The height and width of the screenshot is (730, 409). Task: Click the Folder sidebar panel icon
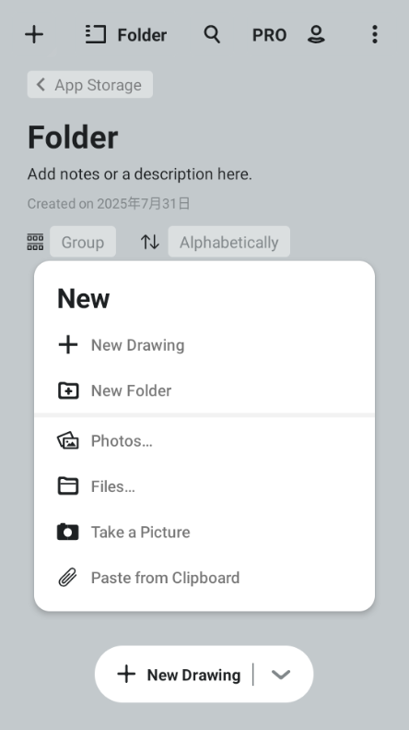coord(95,34)
